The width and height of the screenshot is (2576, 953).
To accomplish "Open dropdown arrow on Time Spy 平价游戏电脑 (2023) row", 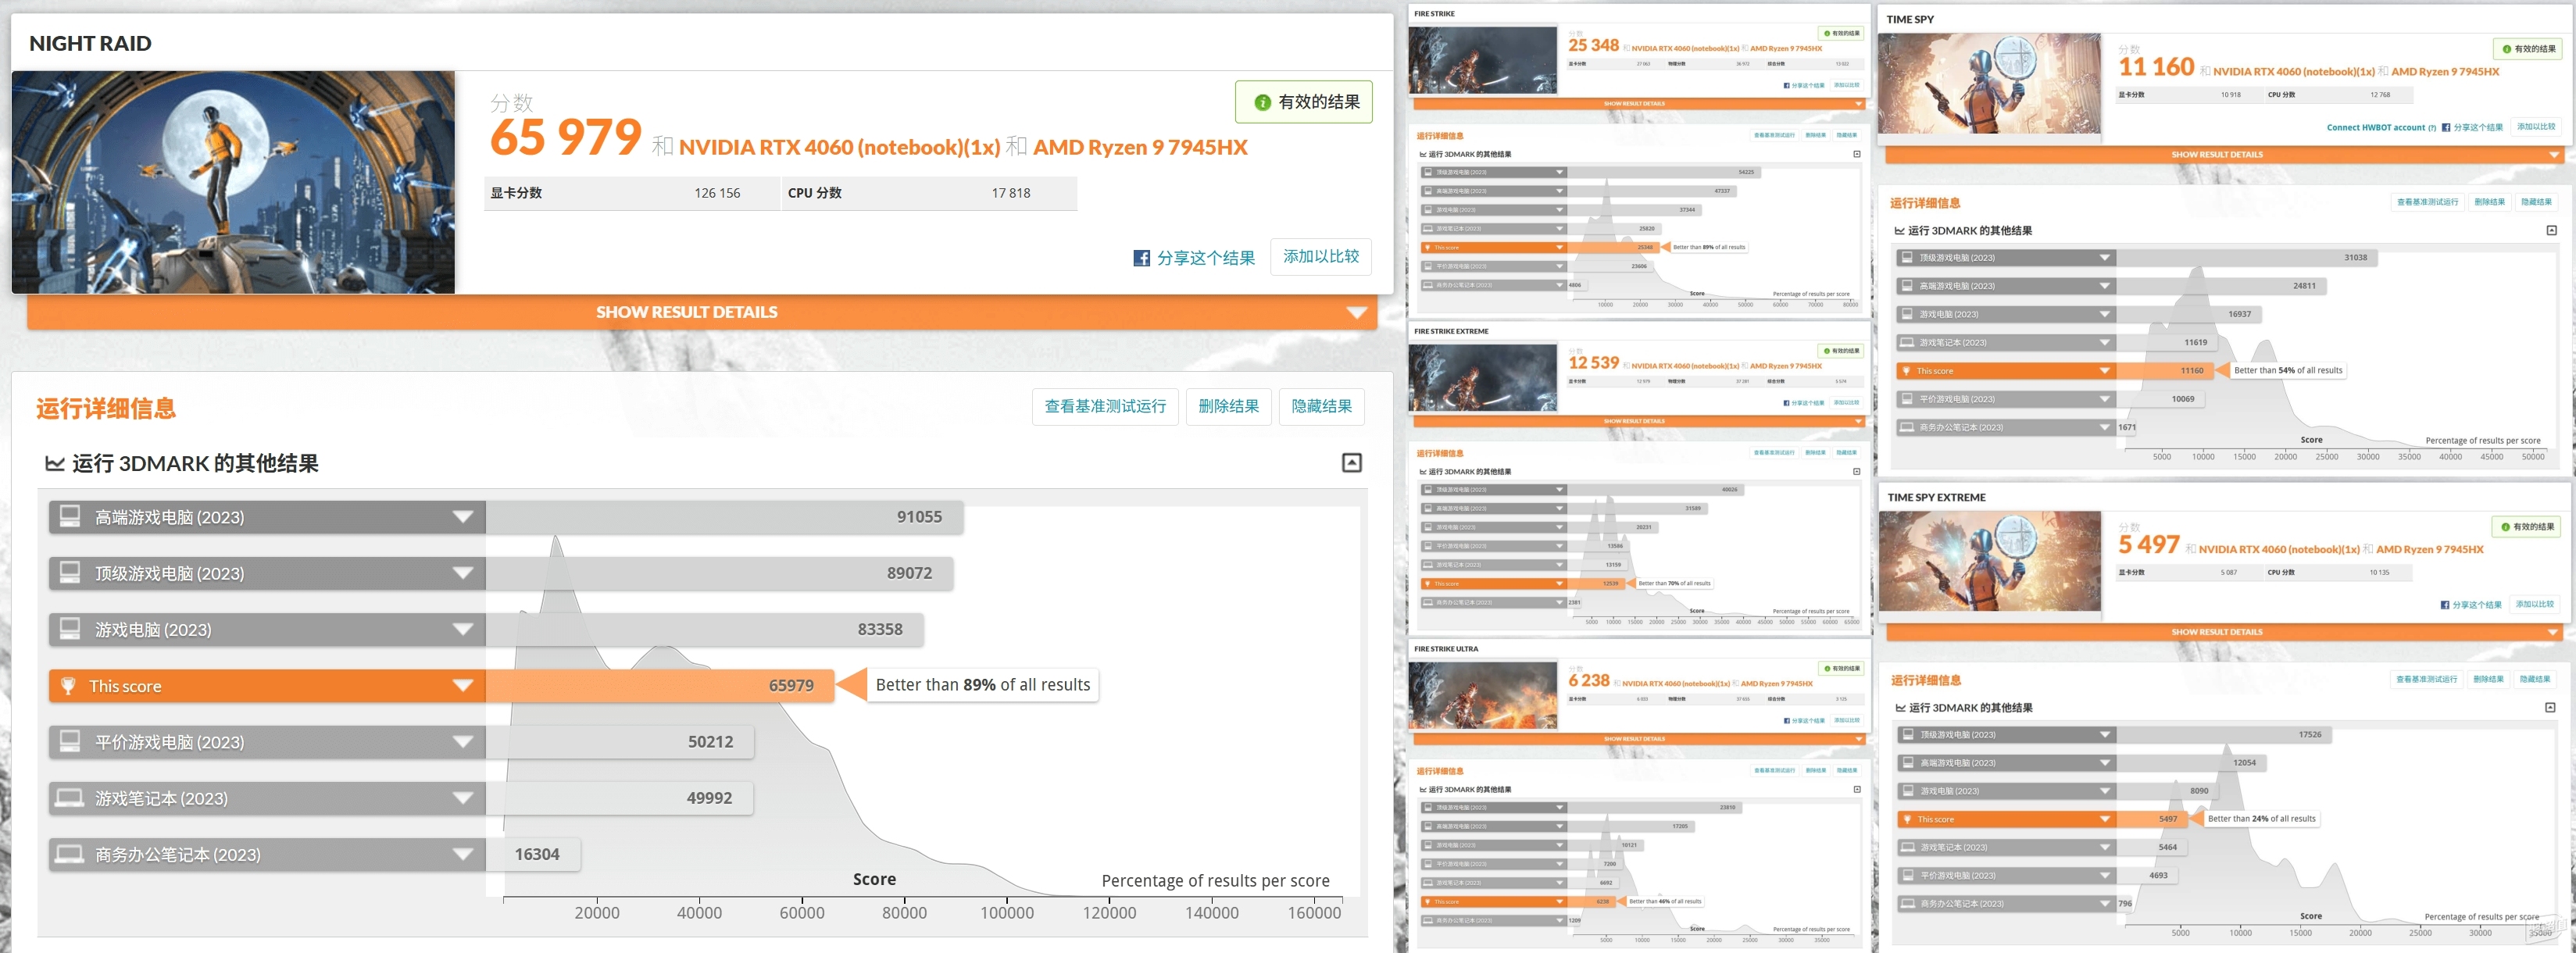I will click(x=2104, y=399).
